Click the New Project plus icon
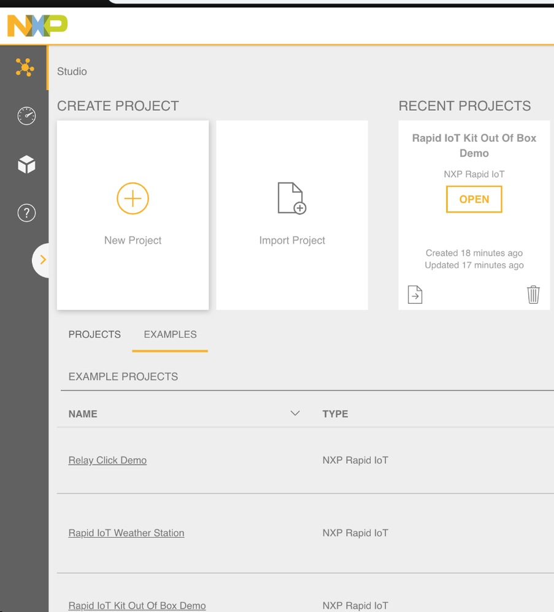Viewport: 554px width, 612px height. coord(133,198)
